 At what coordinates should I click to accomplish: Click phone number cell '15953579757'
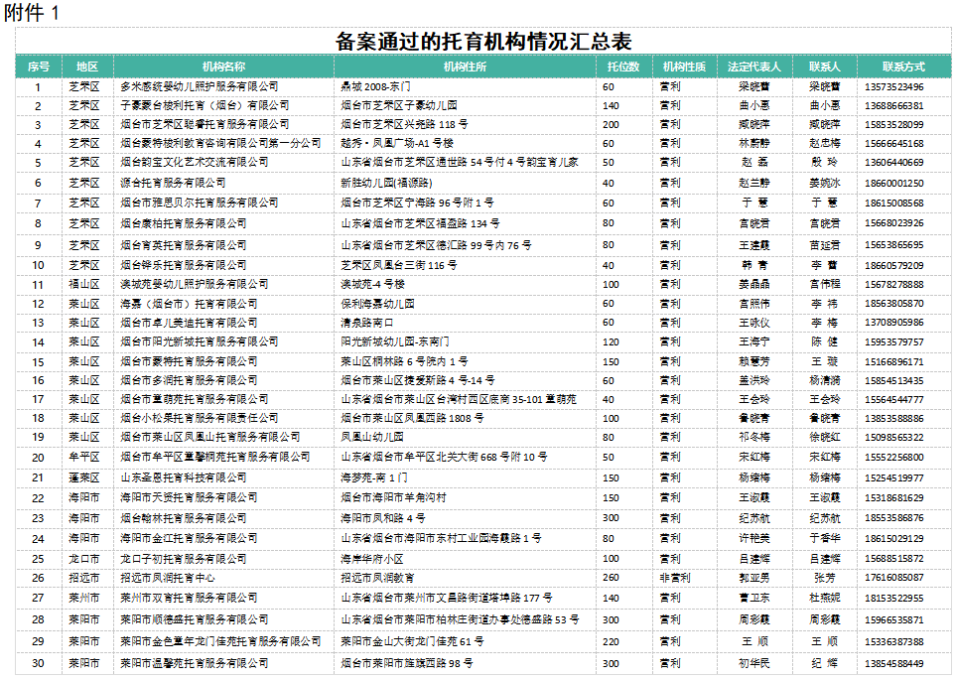[x=893, y=342]
